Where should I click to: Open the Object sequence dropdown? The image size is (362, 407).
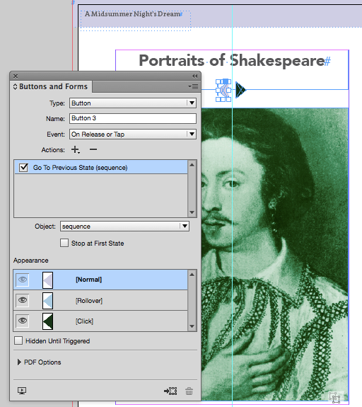click(x=124, y=227)
